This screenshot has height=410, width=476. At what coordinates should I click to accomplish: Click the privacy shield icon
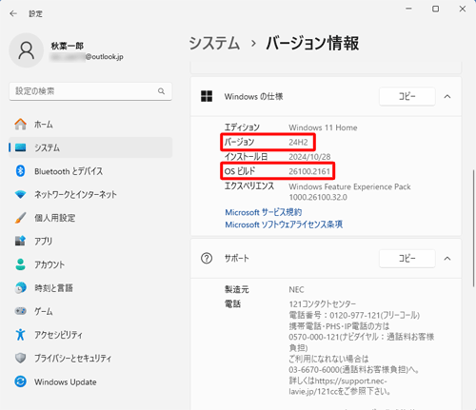(21, 358)
